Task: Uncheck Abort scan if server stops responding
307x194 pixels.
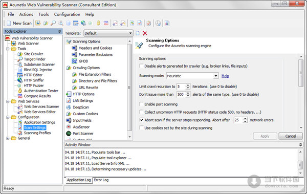Action: [141, 120]
